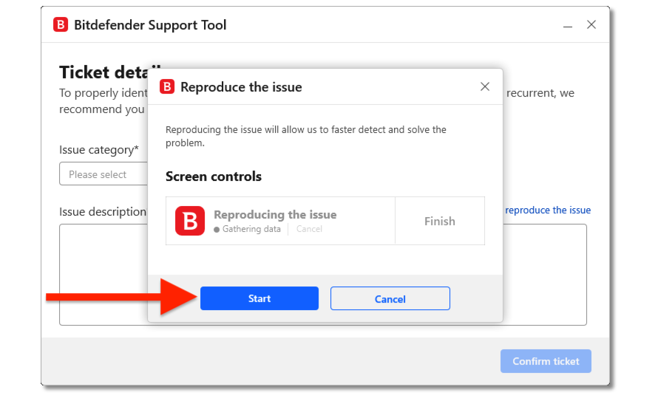Click the red Bitdefender icon under Screen controls
Image resolution: width=655 pixels, height=398 pixels.
[x=190, y=221]
